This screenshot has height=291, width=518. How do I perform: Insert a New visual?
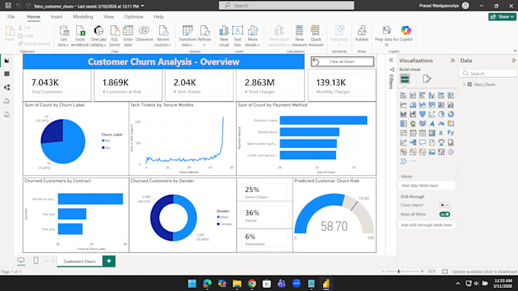(x=224, y=36)
